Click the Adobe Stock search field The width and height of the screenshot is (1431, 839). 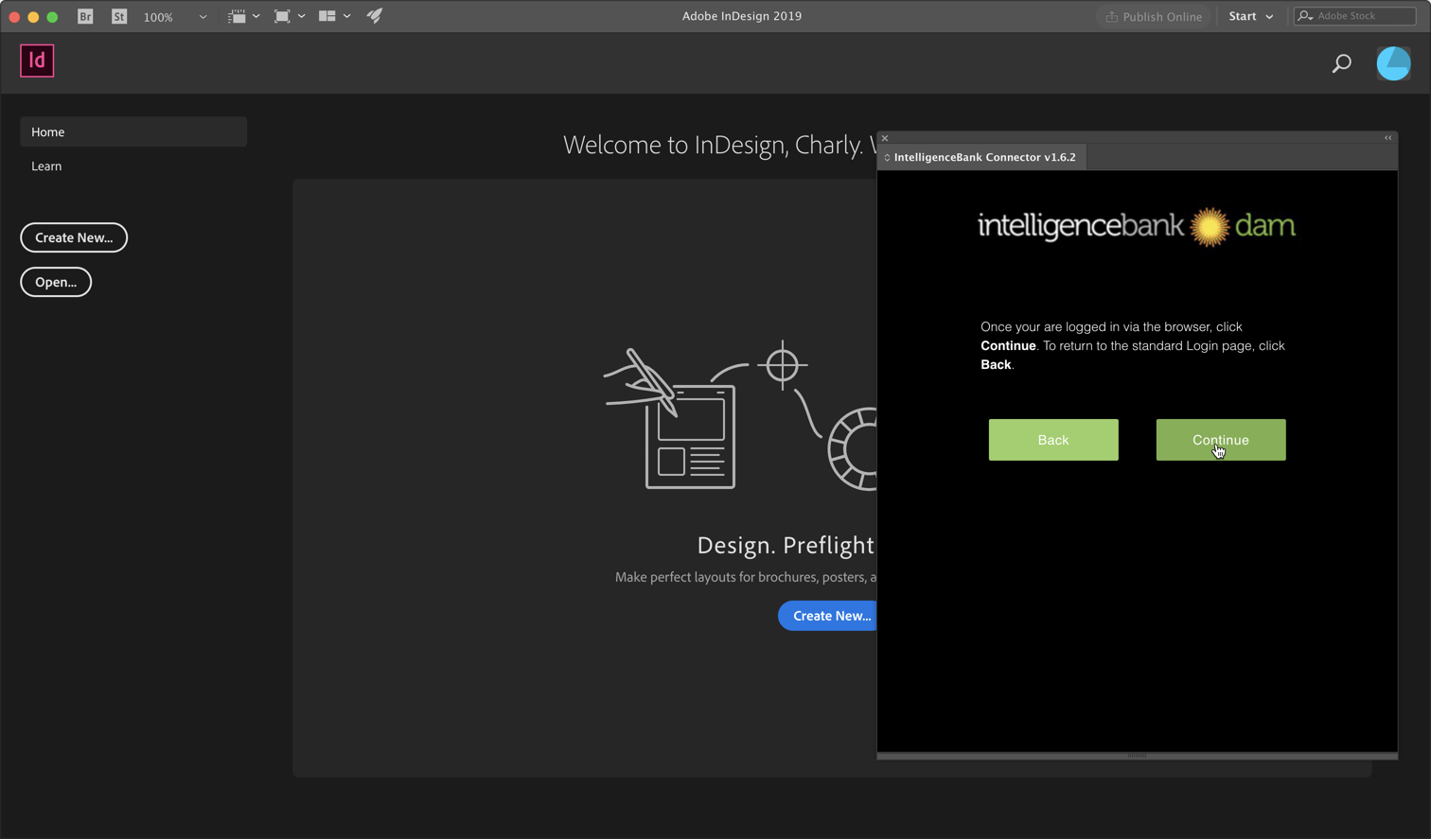pos(1355,16)
